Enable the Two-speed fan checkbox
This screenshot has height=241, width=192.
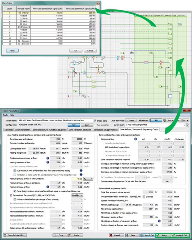pyautogui.click(x=95, y=124)
